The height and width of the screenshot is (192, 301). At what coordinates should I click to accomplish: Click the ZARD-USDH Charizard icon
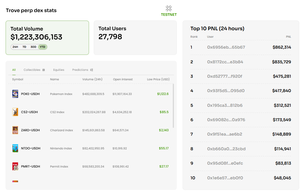point(15,130)
